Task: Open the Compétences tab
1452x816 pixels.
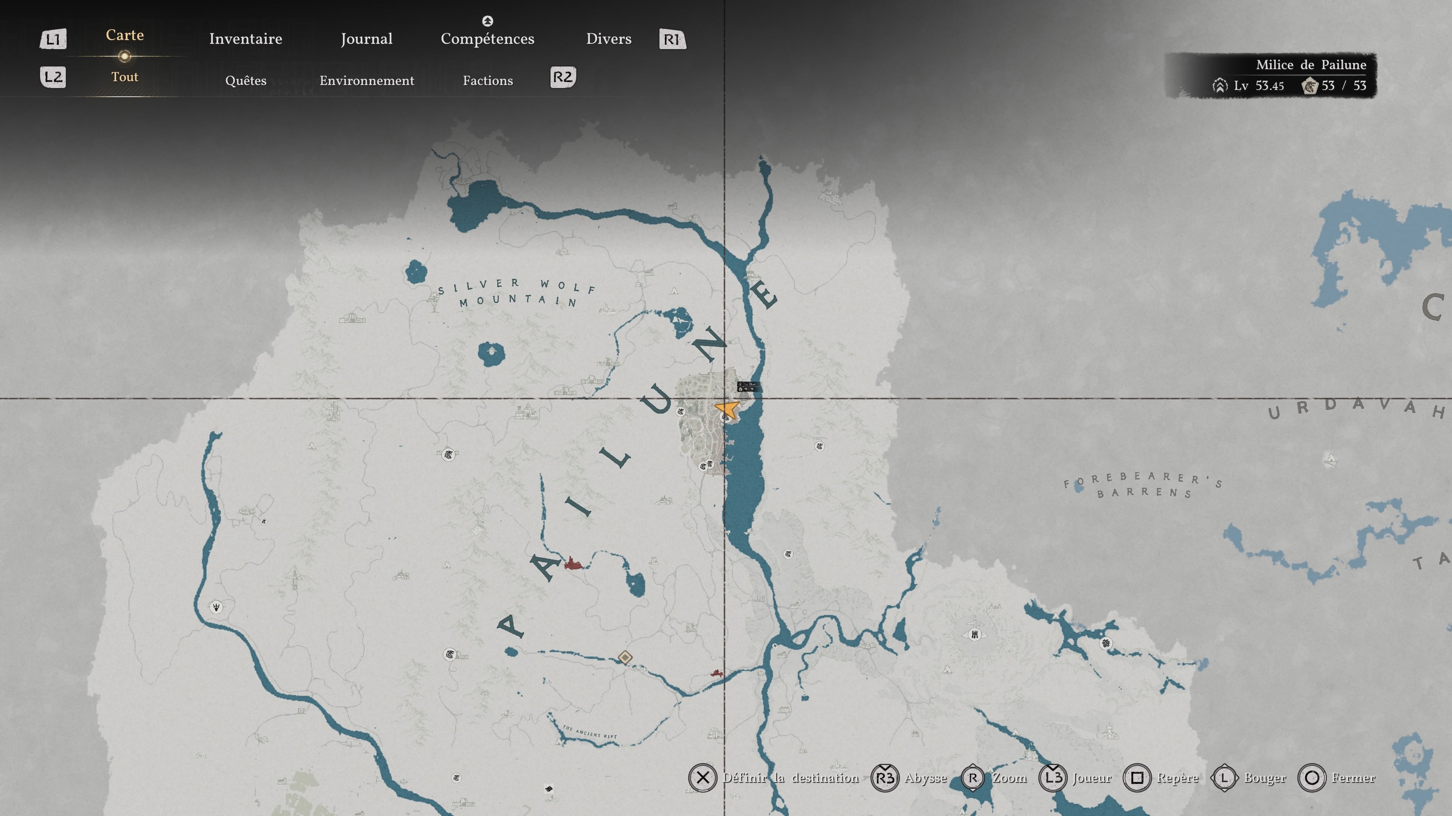Action: pos(487,39)
